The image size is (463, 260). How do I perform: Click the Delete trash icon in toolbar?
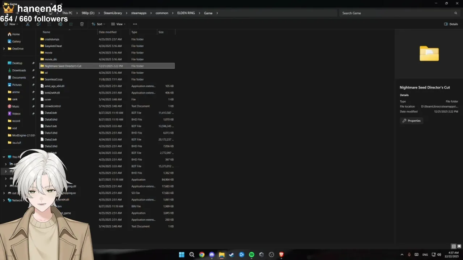click(x=82, y=24)
